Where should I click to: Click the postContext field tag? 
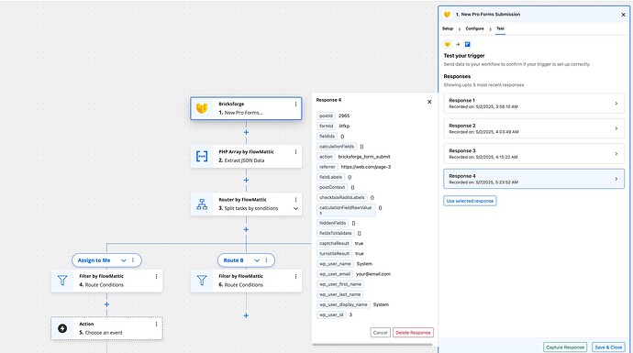332,187
